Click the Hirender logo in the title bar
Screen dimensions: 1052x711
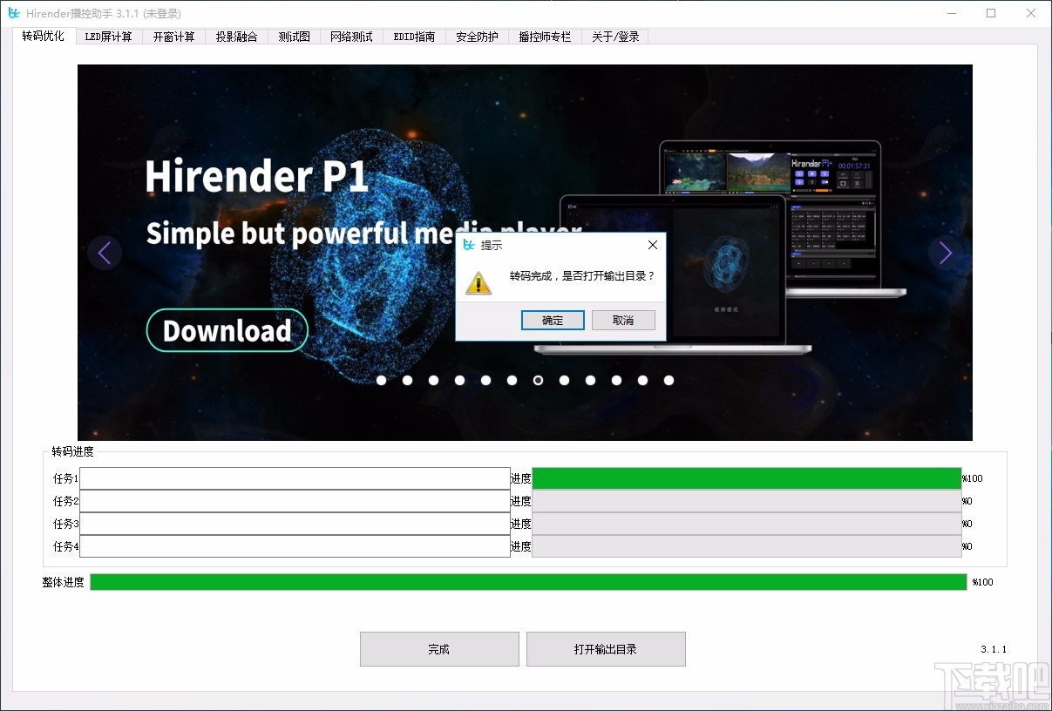click(x=13, y=13)
